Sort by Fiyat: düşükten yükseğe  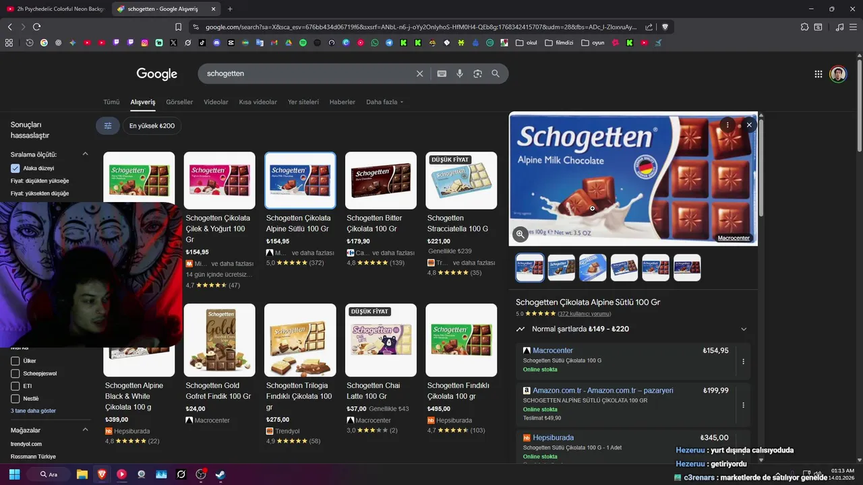[x=40, y=181]
